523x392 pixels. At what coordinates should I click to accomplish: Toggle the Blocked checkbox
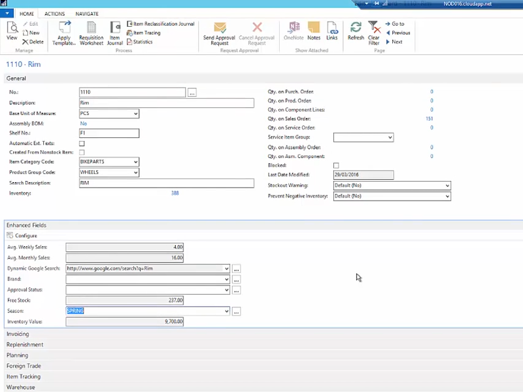336,165
